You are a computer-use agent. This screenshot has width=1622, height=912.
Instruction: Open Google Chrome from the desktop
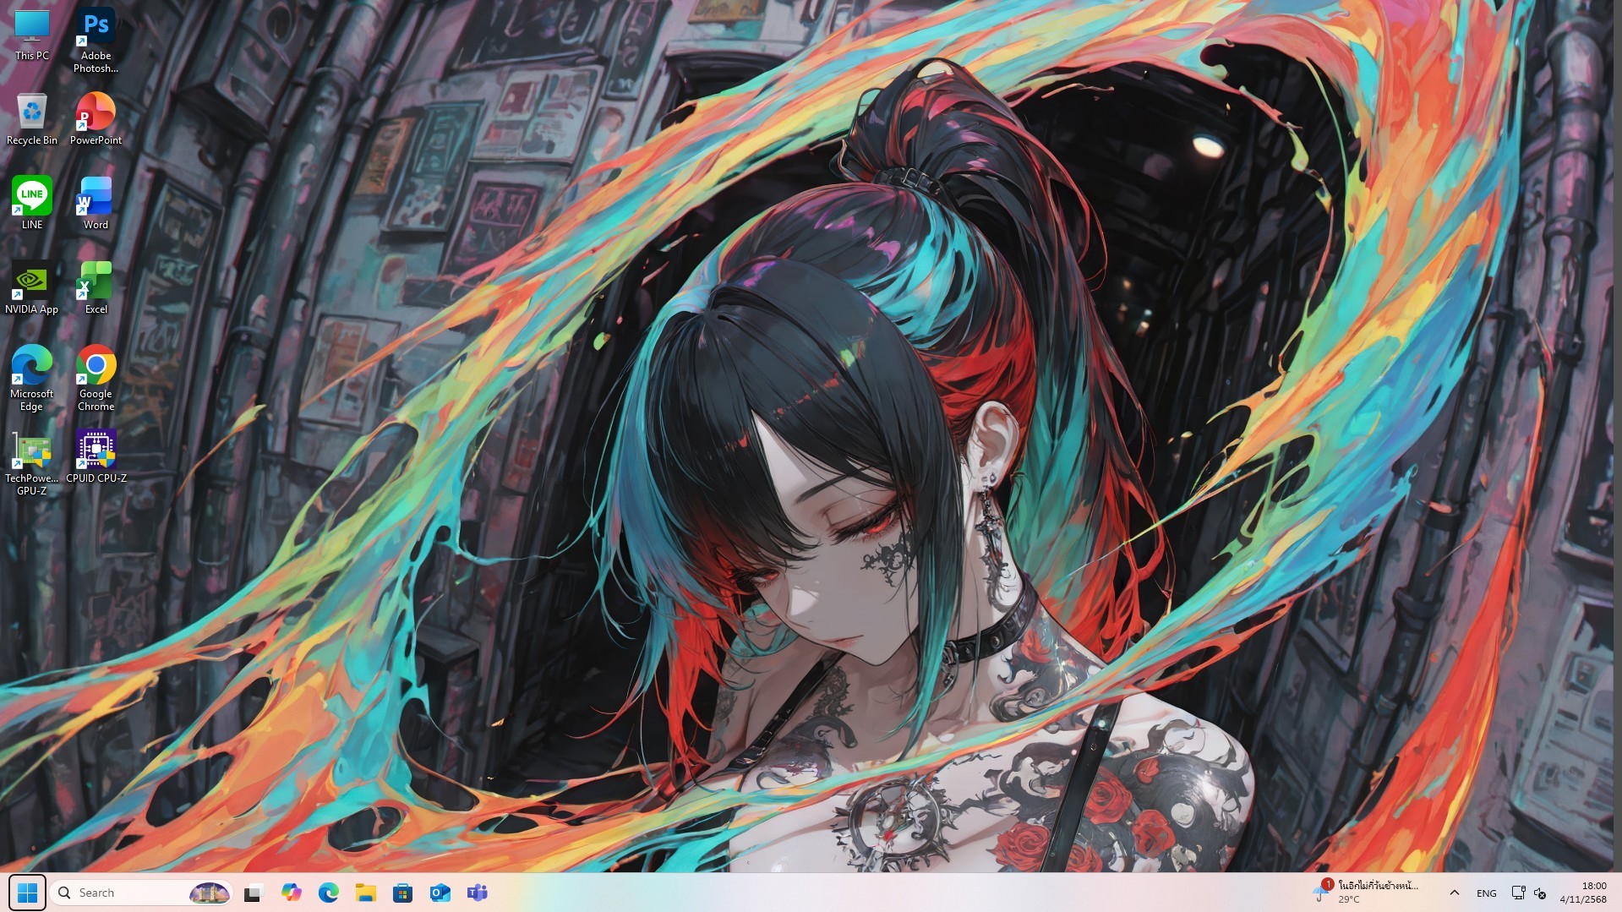click(95, 368)
